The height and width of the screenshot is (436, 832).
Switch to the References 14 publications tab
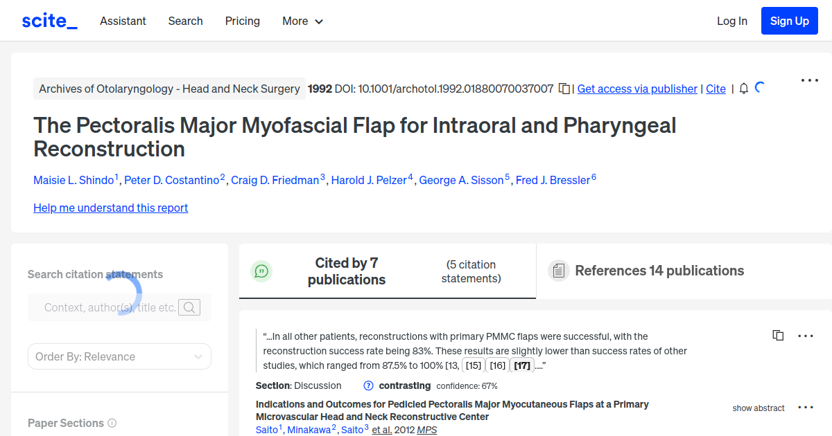click(659, 271)
